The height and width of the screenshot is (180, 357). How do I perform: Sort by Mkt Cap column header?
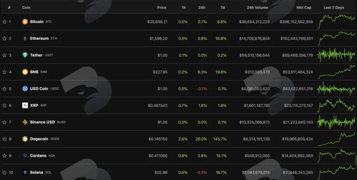tap(304, 8)
